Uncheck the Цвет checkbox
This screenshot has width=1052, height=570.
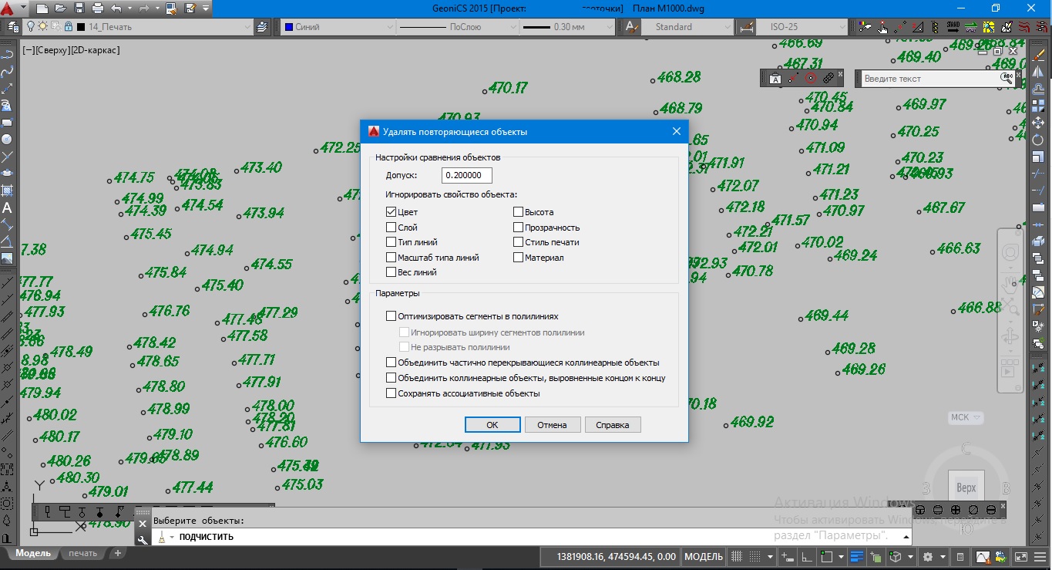(391, 212)
